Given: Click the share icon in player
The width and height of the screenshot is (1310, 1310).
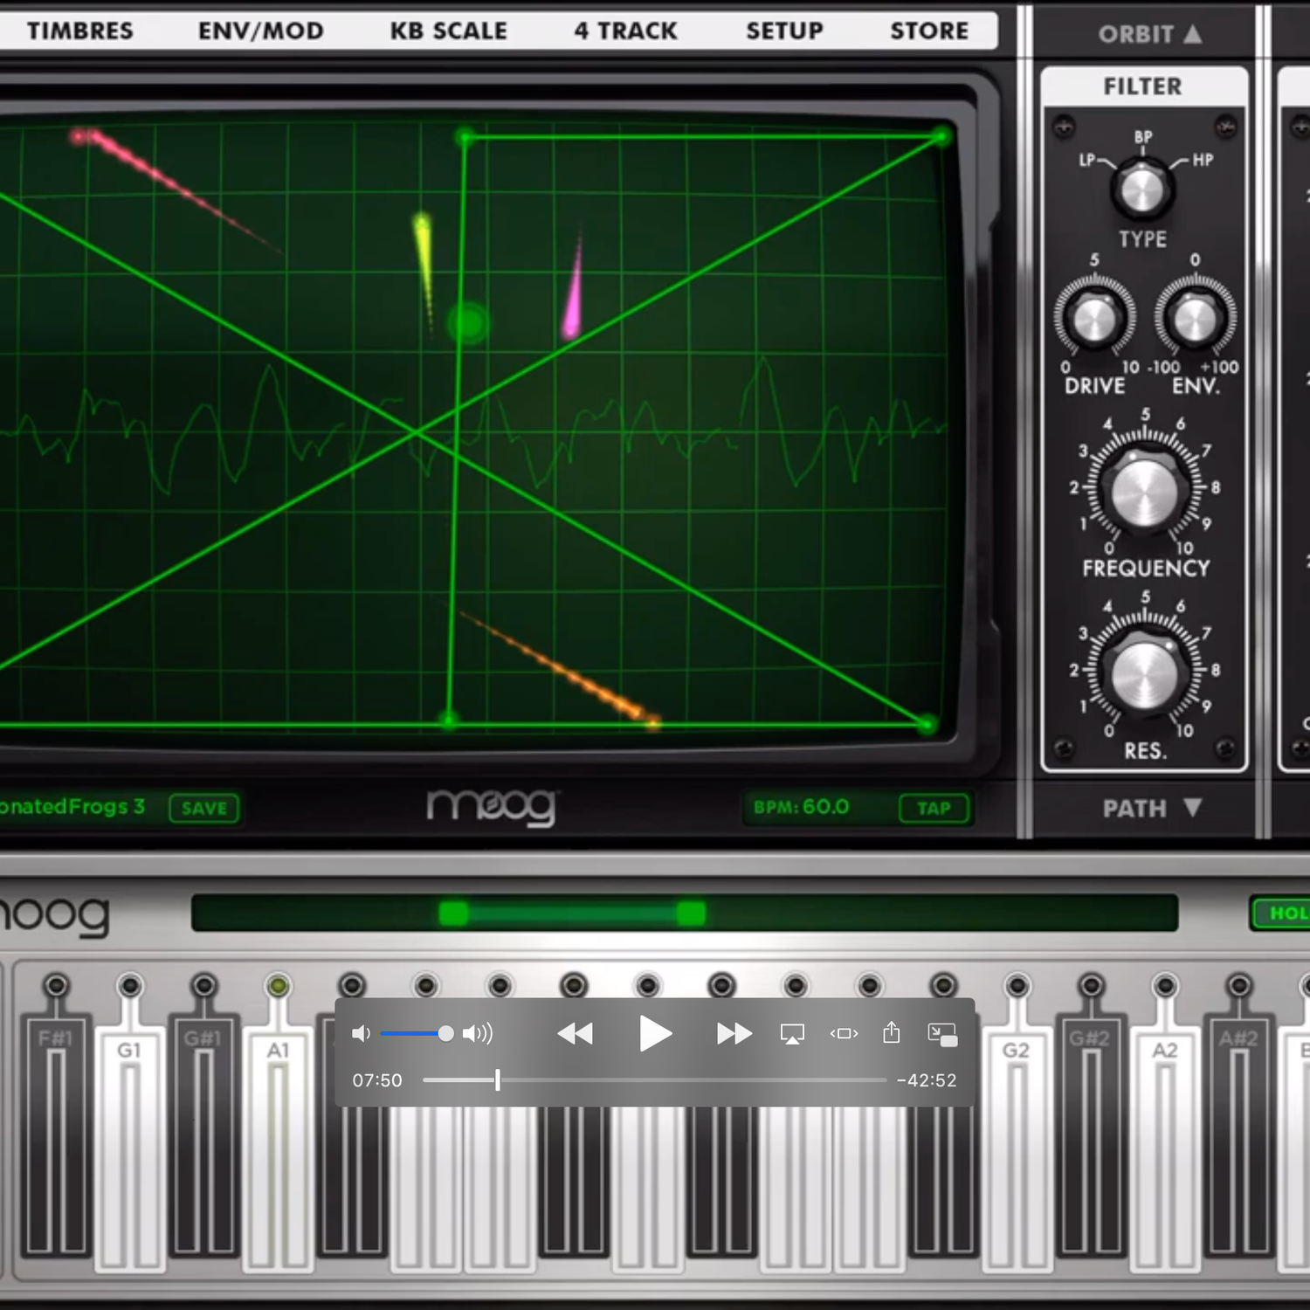Looking at the screenshot, I should pyautogui.click(x=891, y=1033).
